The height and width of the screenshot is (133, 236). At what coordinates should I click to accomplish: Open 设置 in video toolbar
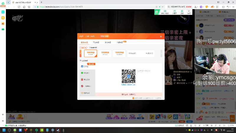pyautogui.click(x=182, y=12)
